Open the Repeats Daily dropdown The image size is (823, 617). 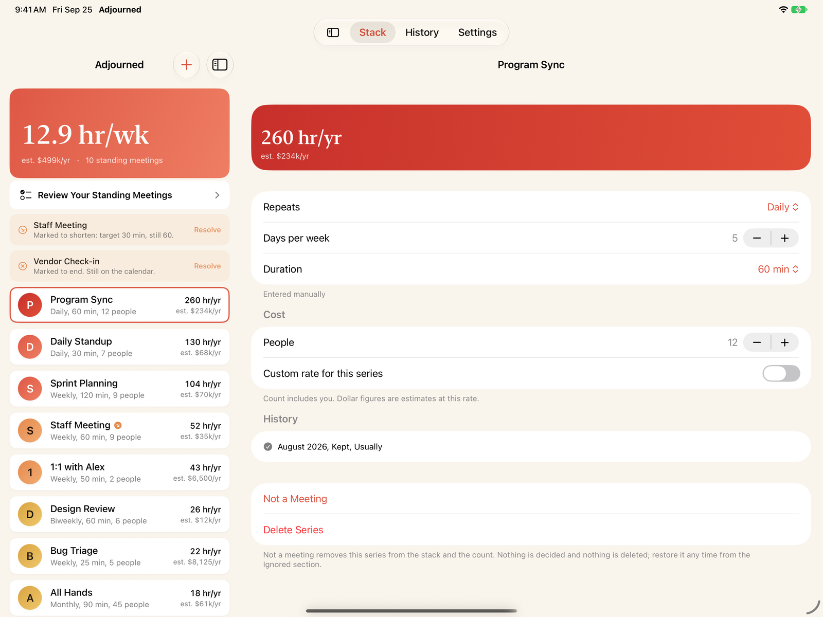click(x=782, y=207)
